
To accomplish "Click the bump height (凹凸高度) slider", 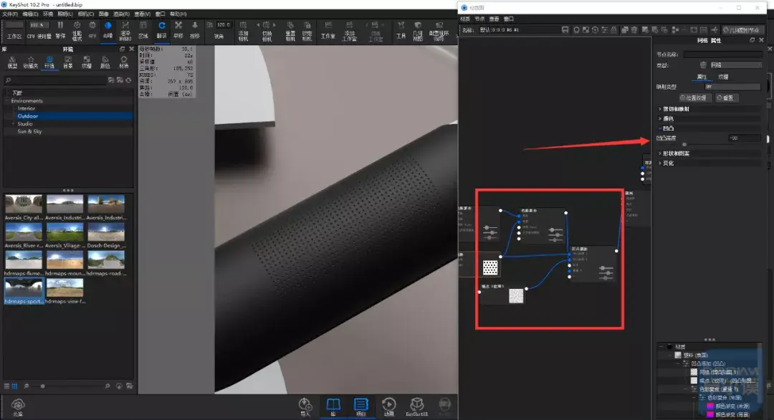I will pos(684,144).
